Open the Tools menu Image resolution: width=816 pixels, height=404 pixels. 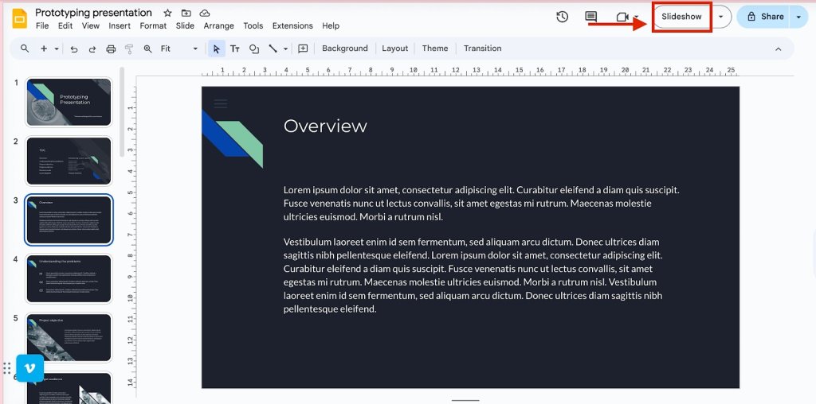pos(253,25)
